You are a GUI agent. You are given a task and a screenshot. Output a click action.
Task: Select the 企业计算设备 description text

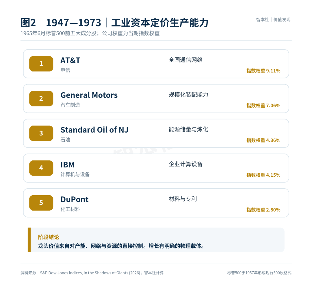pos(185,164)
